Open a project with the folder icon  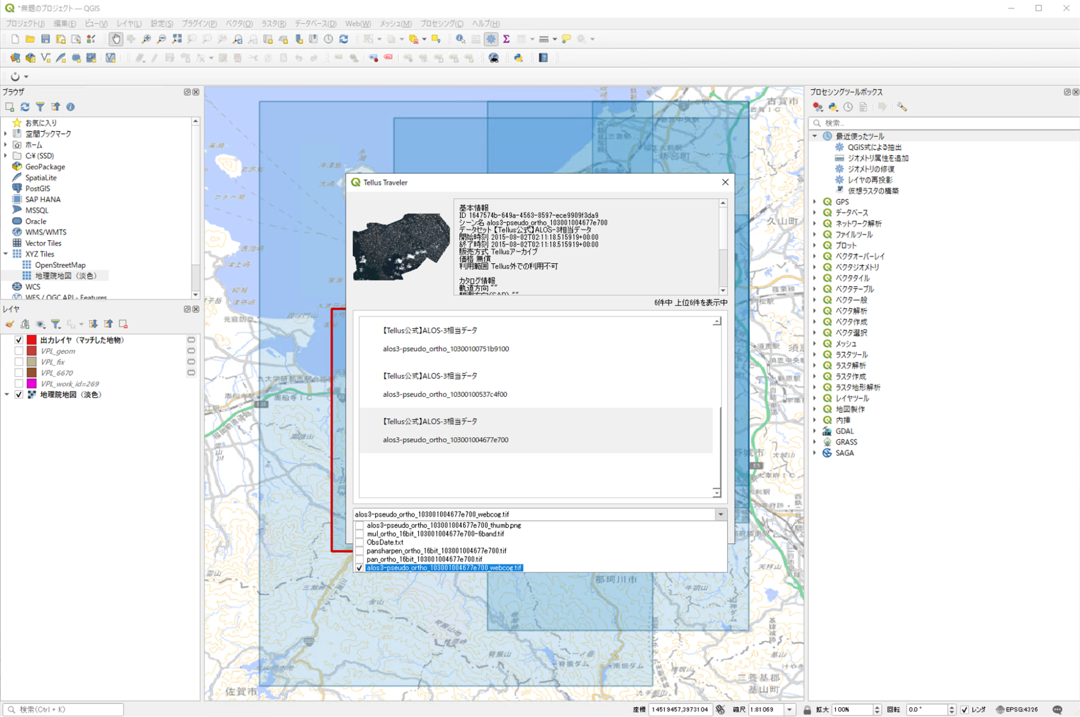pyautogui.click(x=30, y=39)
